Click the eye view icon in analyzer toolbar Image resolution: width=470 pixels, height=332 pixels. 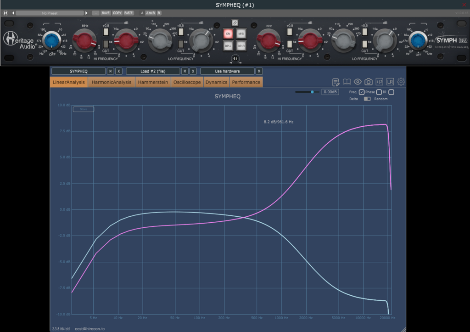point(358,82)
